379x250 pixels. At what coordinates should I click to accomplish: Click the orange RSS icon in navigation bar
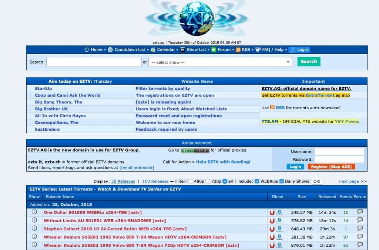[x=238, y=49]
